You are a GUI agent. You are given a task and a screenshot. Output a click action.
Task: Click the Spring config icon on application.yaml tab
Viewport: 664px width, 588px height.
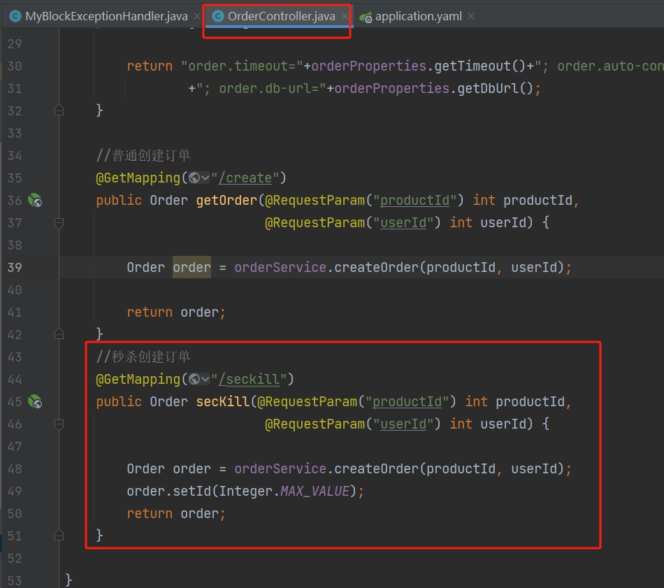366,17
